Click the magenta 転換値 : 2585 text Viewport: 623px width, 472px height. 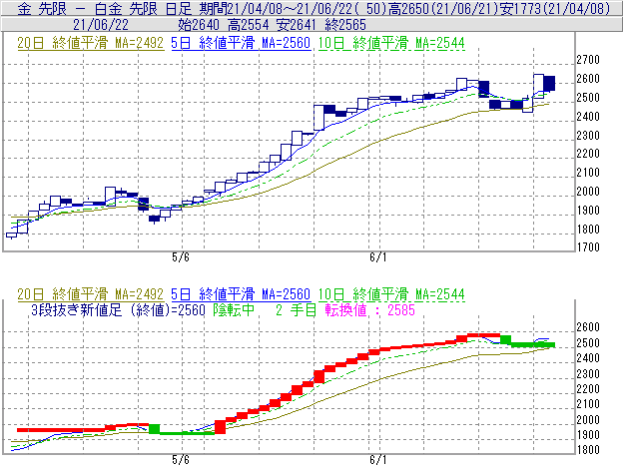(369, 310)
